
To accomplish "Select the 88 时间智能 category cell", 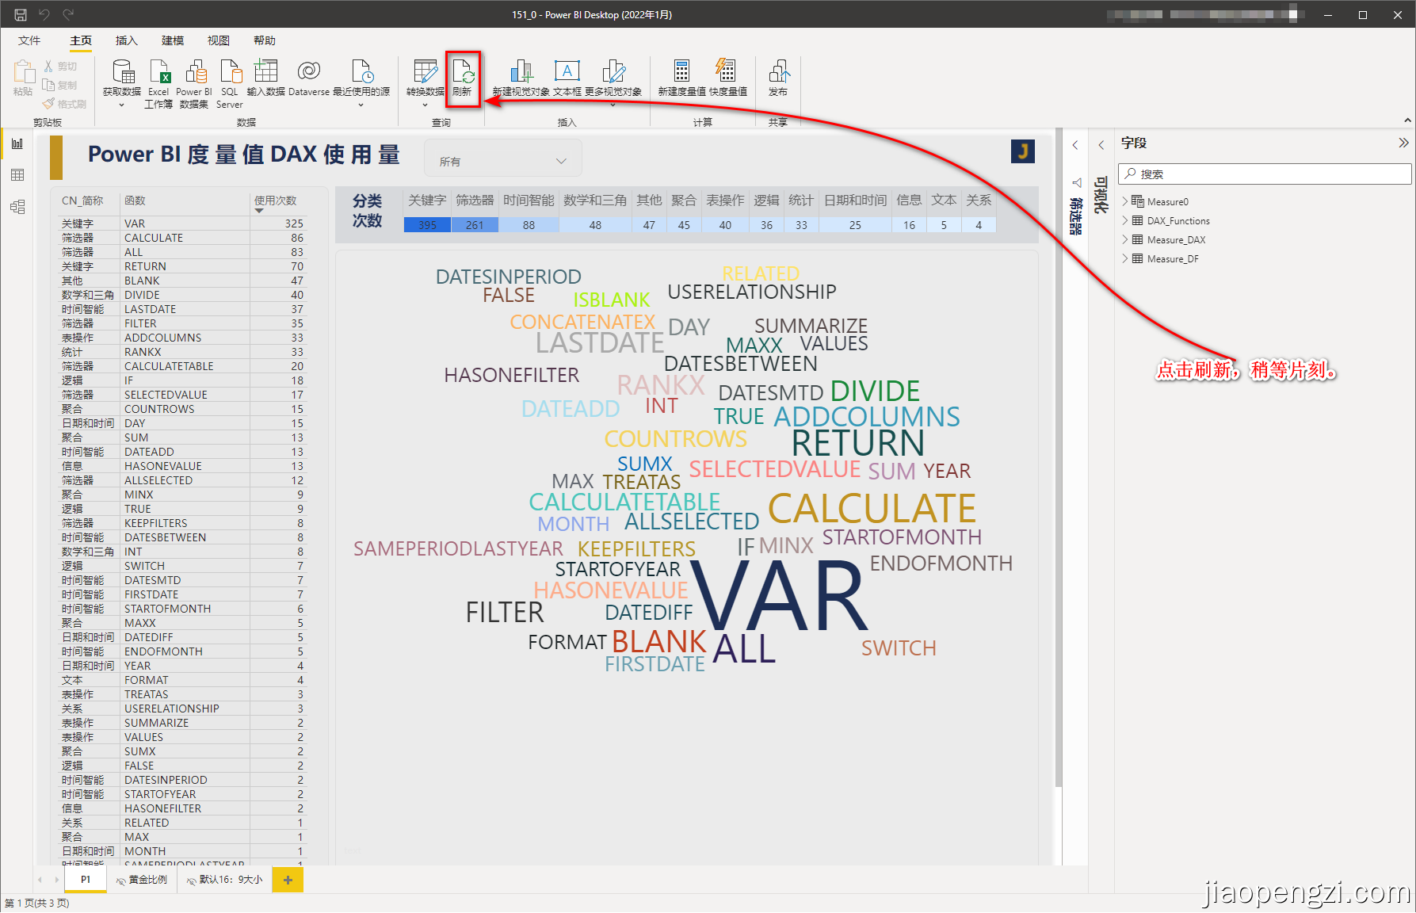I will [529, 225].
